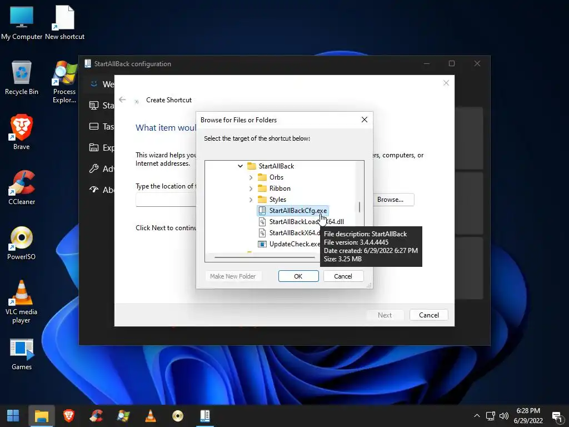Launch Process Explorer from the desktop
Screen dimensions: 569x427
click(x=64, y=82)
